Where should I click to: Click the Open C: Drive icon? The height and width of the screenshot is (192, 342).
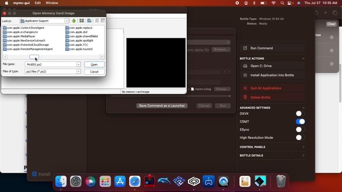click(245, 66)
